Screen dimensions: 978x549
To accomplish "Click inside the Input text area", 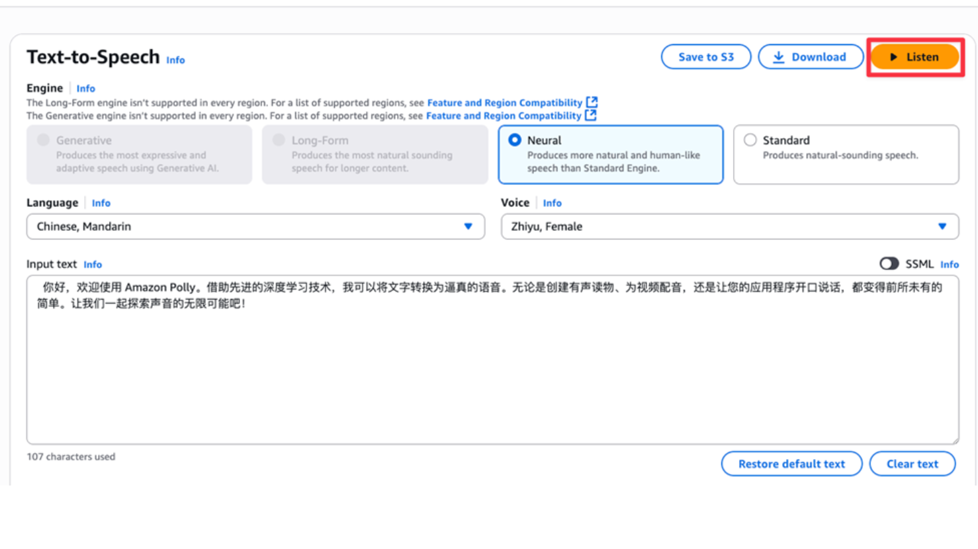I will (492, 370).
